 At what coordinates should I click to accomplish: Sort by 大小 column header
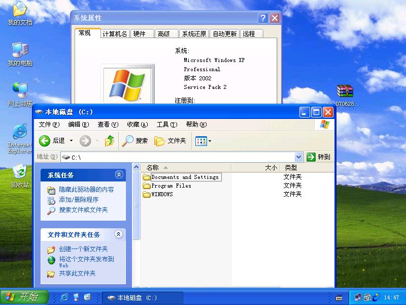point(256,168)
